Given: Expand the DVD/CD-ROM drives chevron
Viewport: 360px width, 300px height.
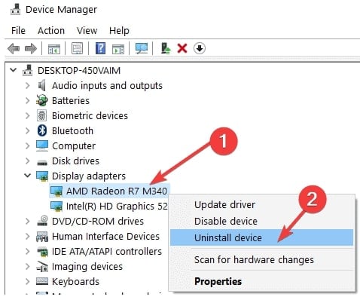Looking at the screenshot, I should pos(28,221).
